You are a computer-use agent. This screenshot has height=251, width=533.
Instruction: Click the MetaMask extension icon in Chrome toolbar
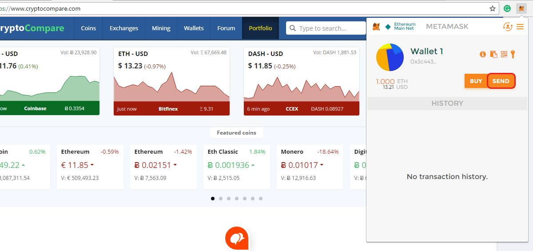pyautogui.click(x=521, y=8)
